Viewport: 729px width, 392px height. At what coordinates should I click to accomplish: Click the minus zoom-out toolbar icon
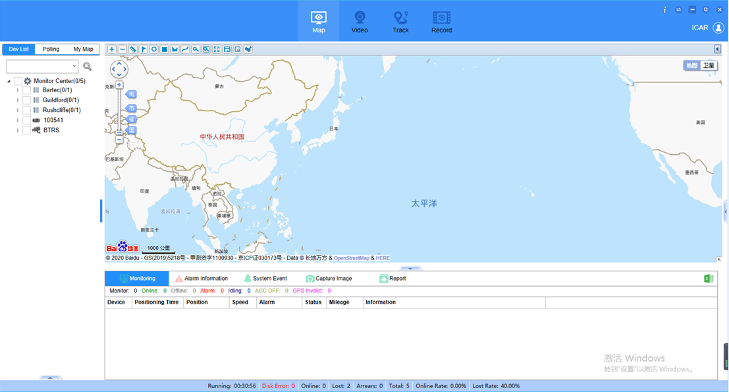click(x=122, y=49)
